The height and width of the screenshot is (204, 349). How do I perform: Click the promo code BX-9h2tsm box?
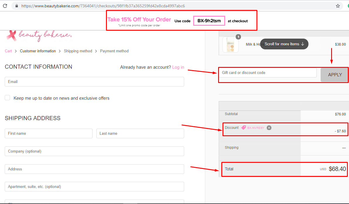point(209,21)
